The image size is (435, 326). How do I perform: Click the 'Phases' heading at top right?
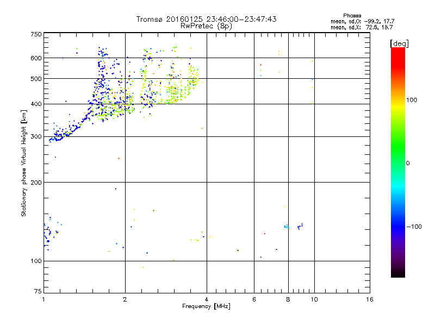coord(352,16)
